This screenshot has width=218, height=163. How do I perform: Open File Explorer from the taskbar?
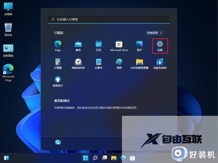coord(114,158)
